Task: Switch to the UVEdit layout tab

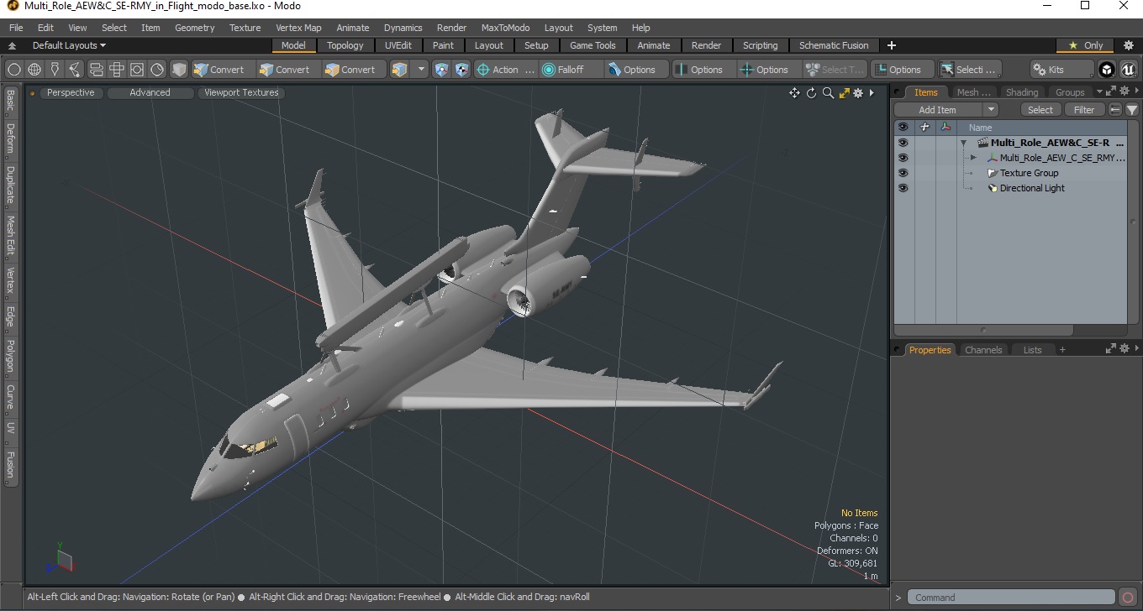Action: pyautogui.click(x=398, y=45)
